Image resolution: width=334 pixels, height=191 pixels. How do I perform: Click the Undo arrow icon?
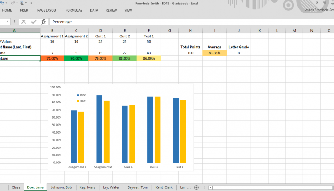pyautogui.click(x=1, y=3)
